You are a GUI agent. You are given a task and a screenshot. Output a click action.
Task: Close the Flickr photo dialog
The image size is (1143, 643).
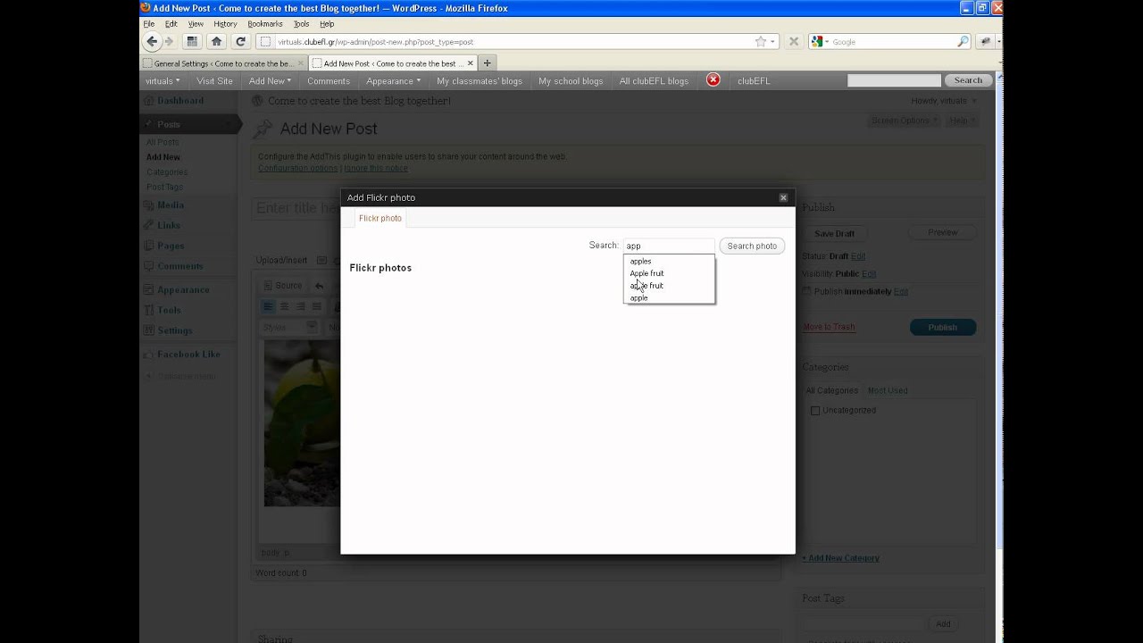click(783, 197)
